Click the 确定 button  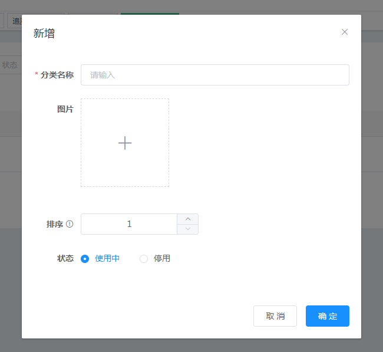(328, 316)
